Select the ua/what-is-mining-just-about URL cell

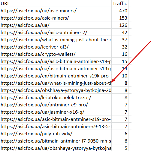pos(56,83)
